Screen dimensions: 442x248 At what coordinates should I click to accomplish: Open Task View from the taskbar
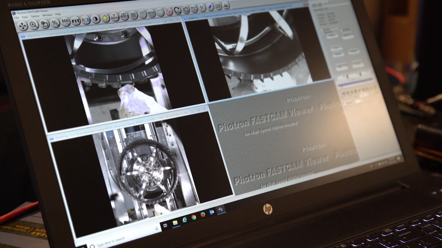[x=165, y=225]
